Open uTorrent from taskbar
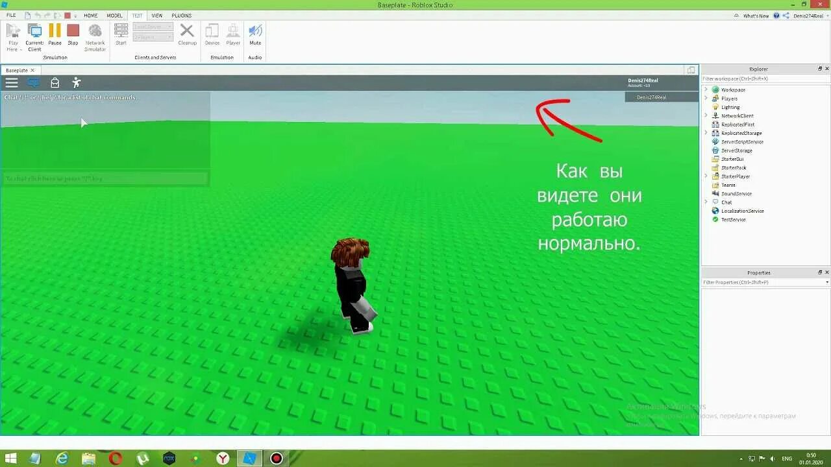This screenshot has width=831, height=467. tap(142, 459)
